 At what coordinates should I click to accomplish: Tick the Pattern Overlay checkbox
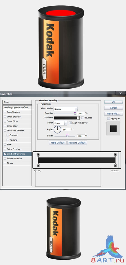click(5, 159)
